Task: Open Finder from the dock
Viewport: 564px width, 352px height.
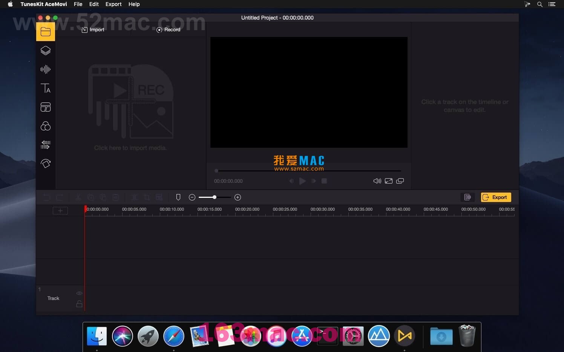Action: (97, 336)
